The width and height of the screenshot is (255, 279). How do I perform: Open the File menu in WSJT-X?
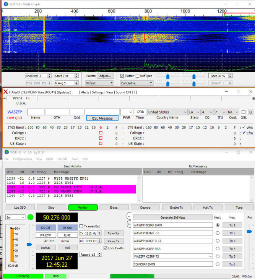point(6,159)
